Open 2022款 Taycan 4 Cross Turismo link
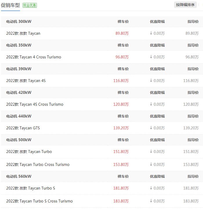203x209 pixels. point(34,57)
